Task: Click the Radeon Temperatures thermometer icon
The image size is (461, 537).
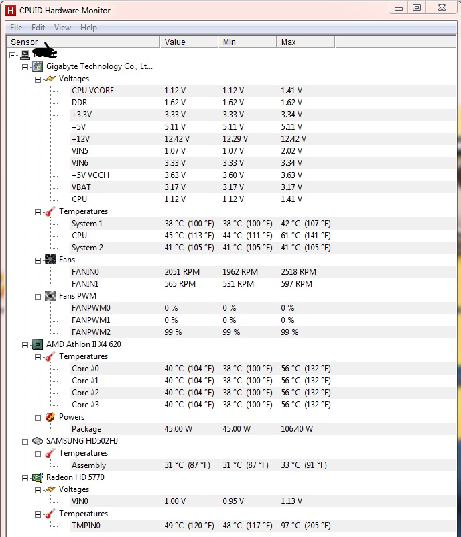Action: [50, 514]
